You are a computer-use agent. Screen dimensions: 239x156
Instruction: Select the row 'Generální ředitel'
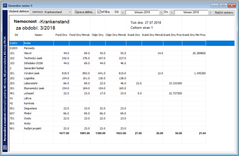point(108,68)
